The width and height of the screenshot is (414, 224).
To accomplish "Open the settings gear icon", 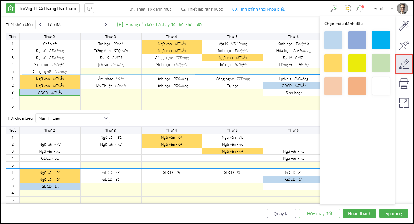I will point(347,8).
